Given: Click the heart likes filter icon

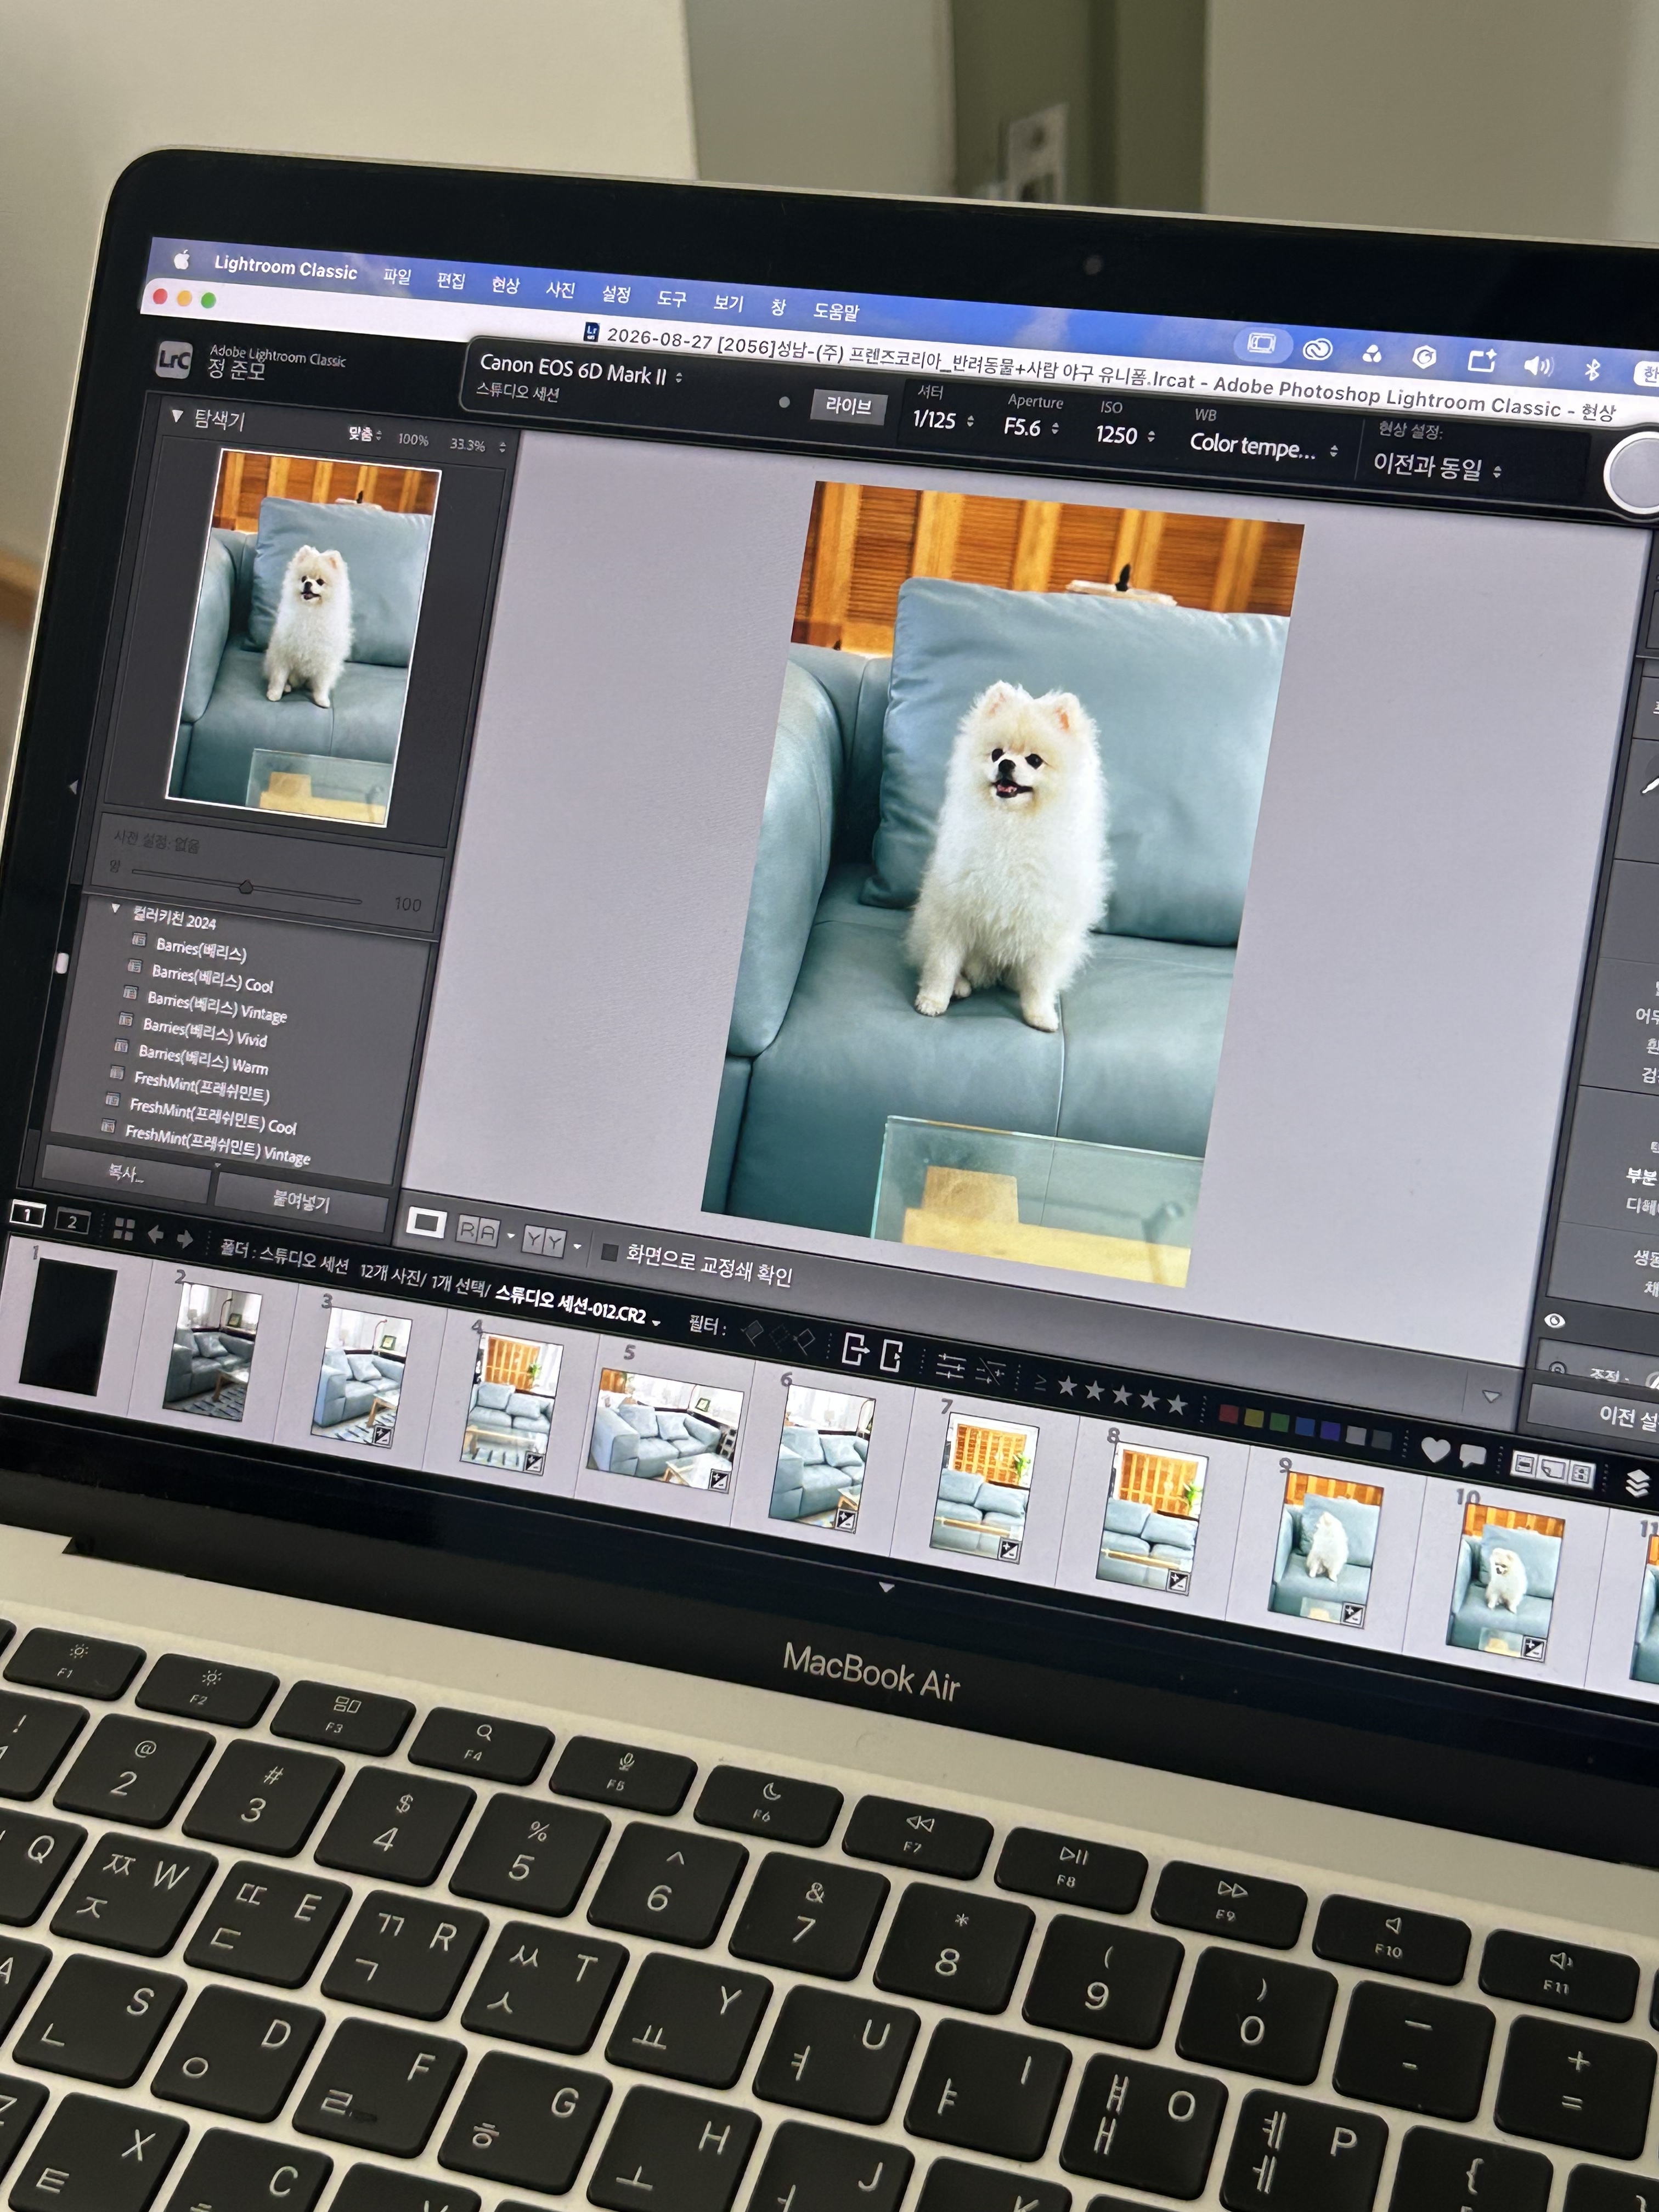Looking at the screenshot, I should [1435, 1449].
